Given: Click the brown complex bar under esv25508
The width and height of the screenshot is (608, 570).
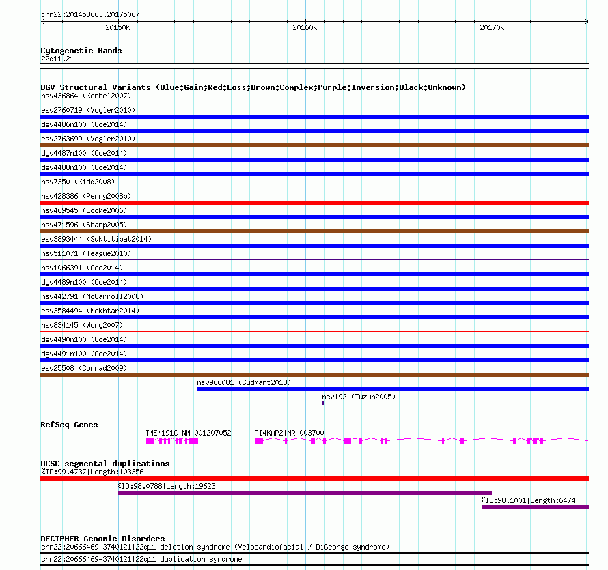Looking at the screenshot, I should coord(314,375).
